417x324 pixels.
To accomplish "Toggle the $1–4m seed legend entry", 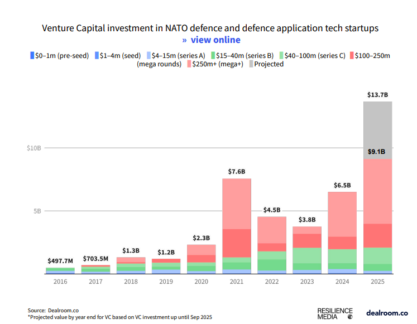I will point(119,55).
